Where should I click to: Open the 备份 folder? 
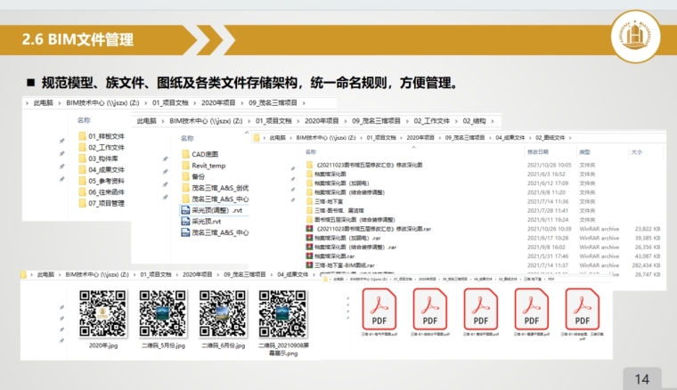point(199,176)
